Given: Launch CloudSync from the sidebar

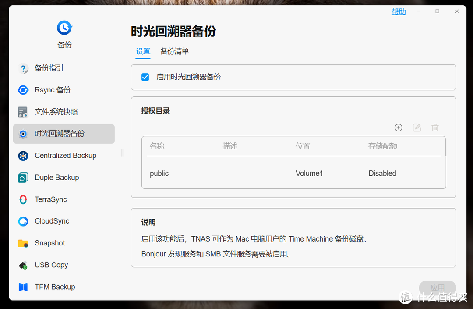Looking at the screenshot, I should (x=23, y=221).
